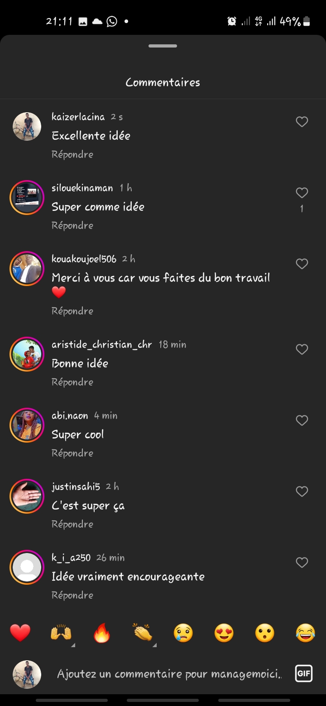The image size is (326, 706).
Task: Tap the comments sheet drag handle
Action: 163,46
